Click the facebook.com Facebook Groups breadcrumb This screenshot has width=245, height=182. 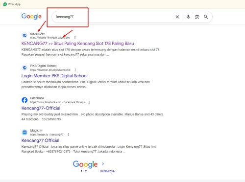(x=57, y=102)
